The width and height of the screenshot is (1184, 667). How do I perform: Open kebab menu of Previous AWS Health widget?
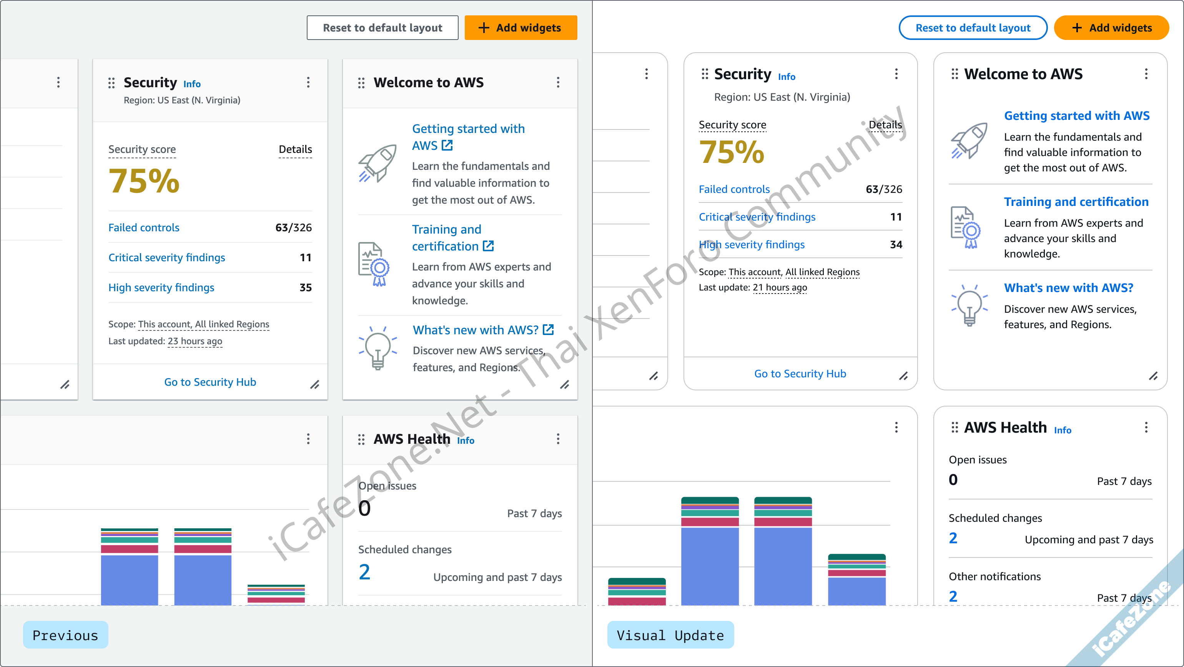558,439
